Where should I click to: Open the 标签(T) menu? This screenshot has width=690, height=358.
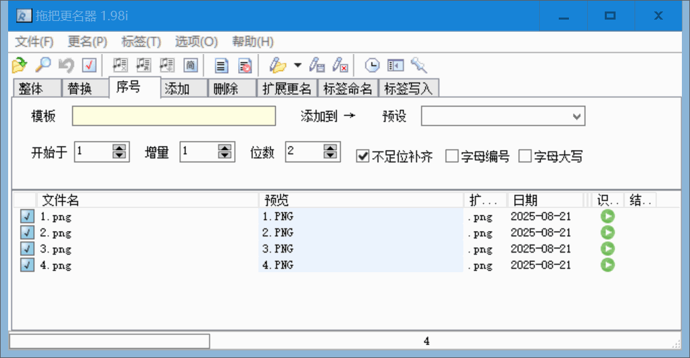click(141, 42)
